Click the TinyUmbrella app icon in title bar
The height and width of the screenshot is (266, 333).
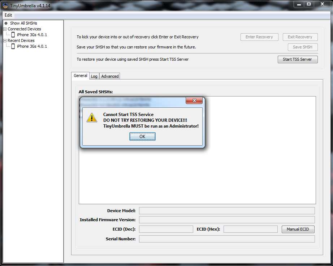(x=5, y=5)
